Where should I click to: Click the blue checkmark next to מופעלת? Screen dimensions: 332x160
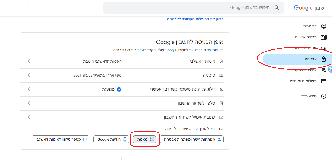pos(119,89)
